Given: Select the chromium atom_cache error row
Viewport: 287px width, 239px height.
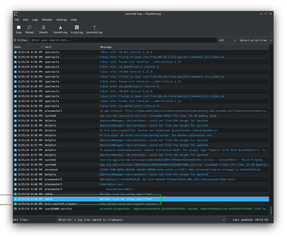Looking at the screenshot, I should click(141, 170).
